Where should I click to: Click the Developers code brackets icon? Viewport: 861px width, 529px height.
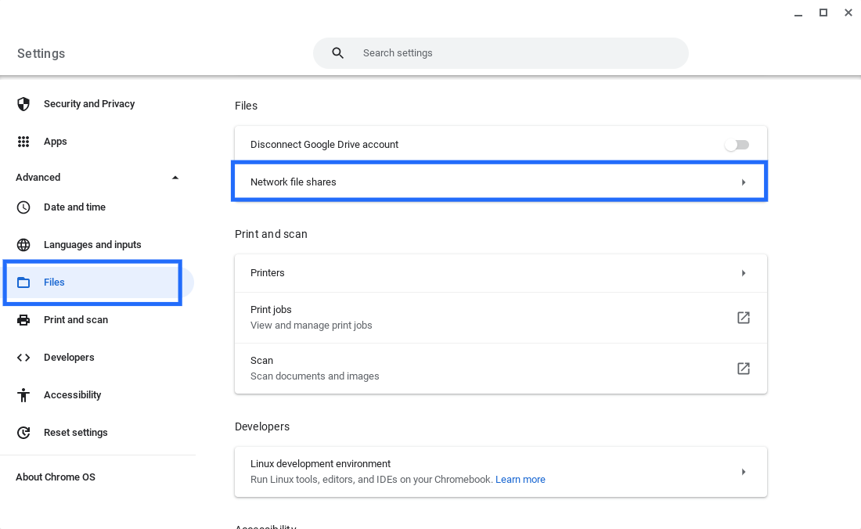point(23,358)
